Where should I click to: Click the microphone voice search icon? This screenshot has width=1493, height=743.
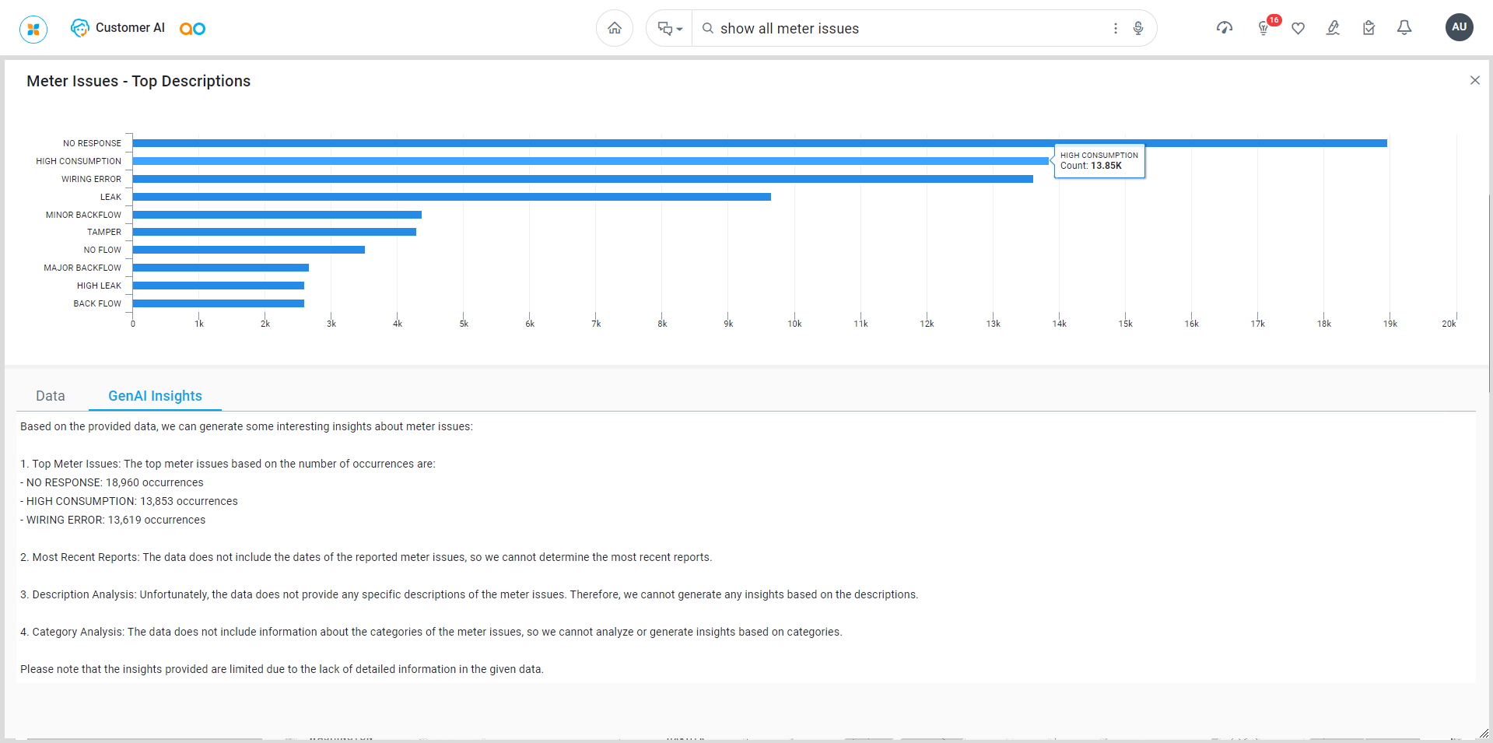tap(1138, 29)
